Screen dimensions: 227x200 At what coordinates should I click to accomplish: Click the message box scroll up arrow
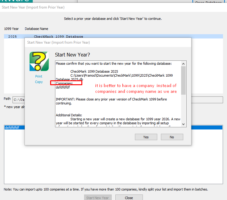(x=184, y=64)
